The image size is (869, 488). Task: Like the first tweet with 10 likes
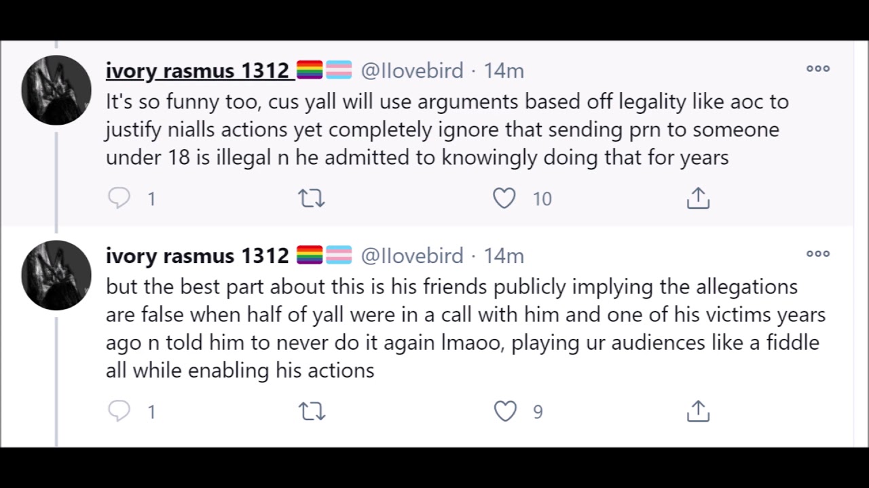pyautogui.click(x=504, y=198)
